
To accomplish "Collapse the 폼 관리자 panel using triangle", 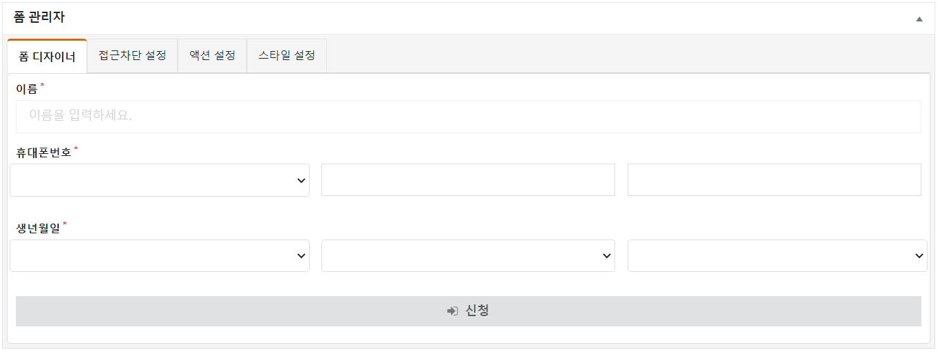I will click(x=919, y=19).
